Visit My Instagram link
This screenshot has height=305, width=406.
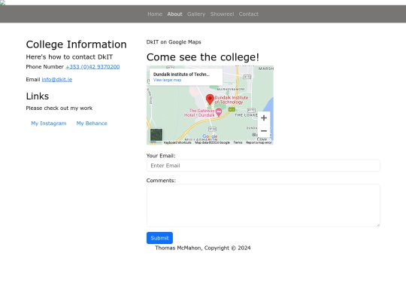49,124
